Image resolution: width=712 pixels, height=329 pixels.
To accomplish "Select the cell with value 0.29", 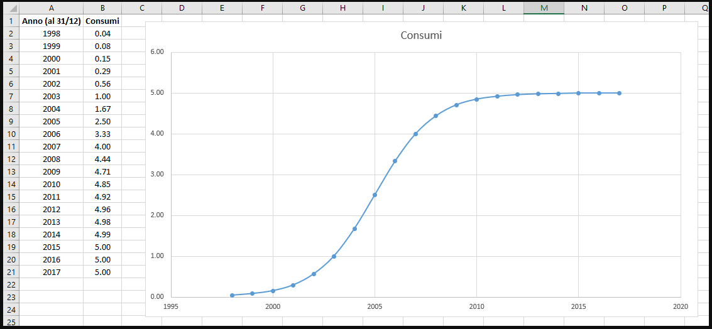I will 102,71.
